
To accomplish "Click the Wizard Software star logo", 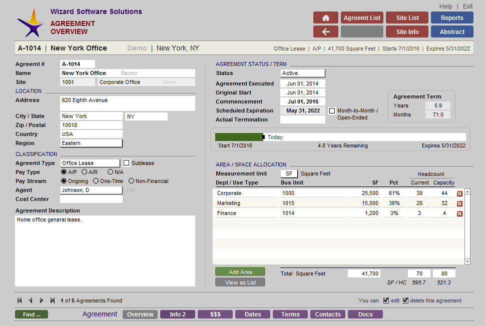I will pyautogui.click(x=31, y=23).
